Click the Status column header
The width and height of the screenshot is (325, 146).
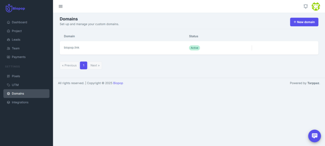click(194, 36)
